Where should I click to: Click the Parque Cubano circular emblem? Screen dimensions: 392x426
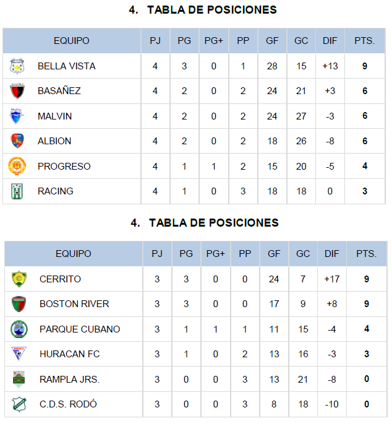19,329
